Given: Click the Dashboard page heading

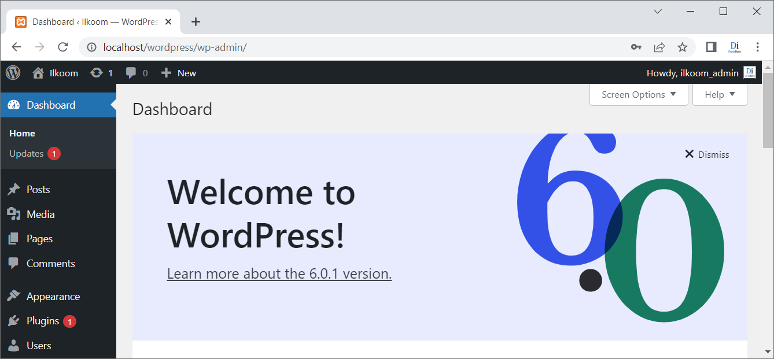Looking at the screenshot, I should 172,109.
